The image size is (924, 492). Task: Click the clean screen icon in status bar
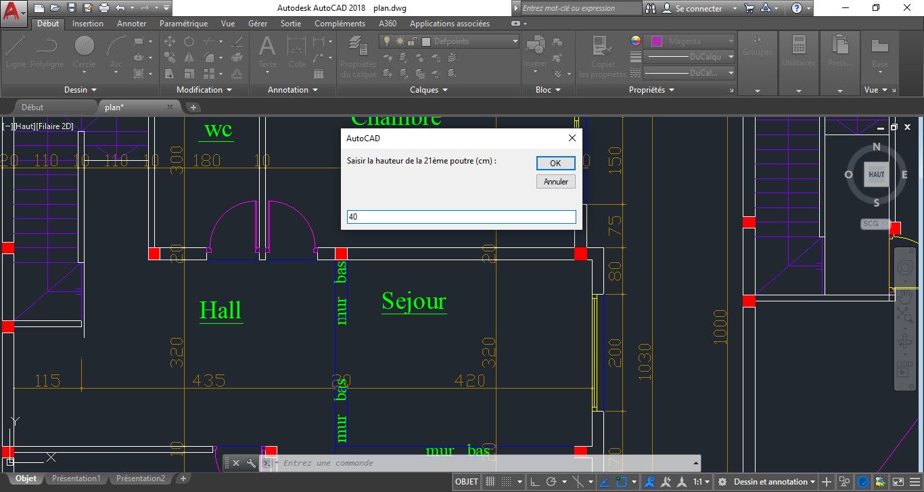click(x=899, y=482)
